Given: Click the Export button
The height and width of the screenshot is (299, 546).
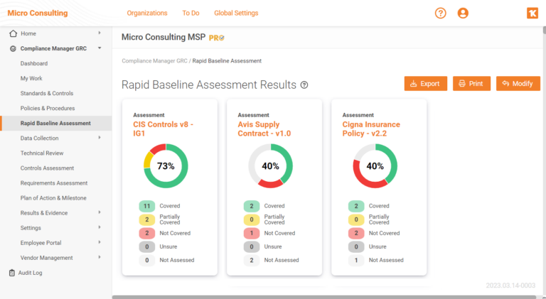Looking at the screenshot, I should click(x=425, y=84).
